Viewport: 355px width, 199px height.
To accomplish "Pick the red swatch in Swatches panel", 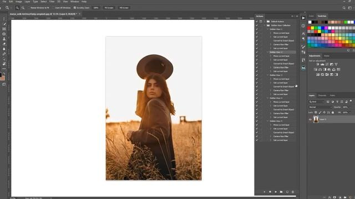I will (x=309, y=28).
